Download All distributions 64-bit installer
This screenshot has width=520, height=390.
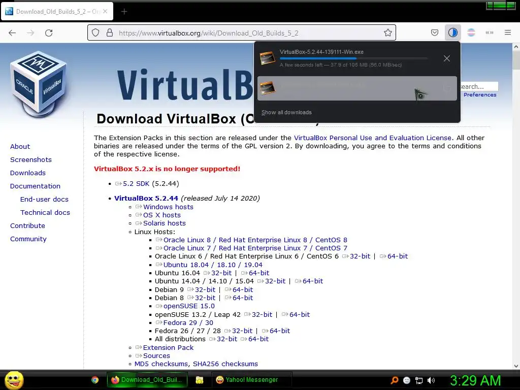tap(258, 339)
